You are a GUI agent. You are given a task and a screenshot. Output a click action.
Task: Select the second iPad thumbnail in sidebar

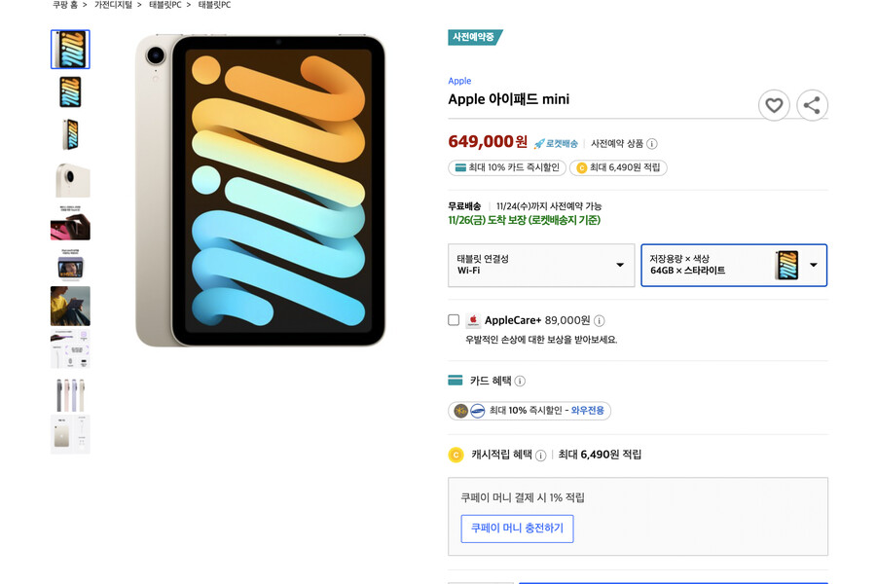click(70, 91)
